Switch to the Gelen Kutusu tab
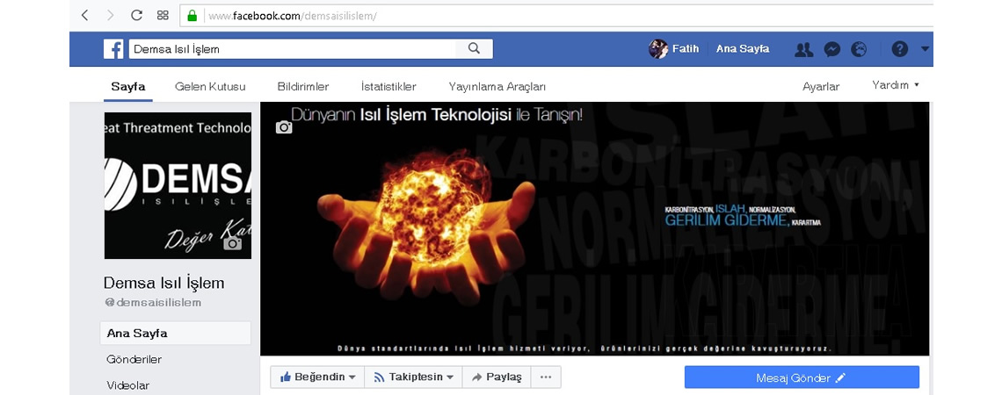This screenshot has width=1002, height=395. [x=210, y=87]
